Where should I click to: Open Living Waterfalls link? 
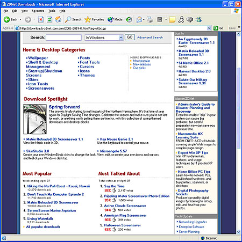point(40,218)
